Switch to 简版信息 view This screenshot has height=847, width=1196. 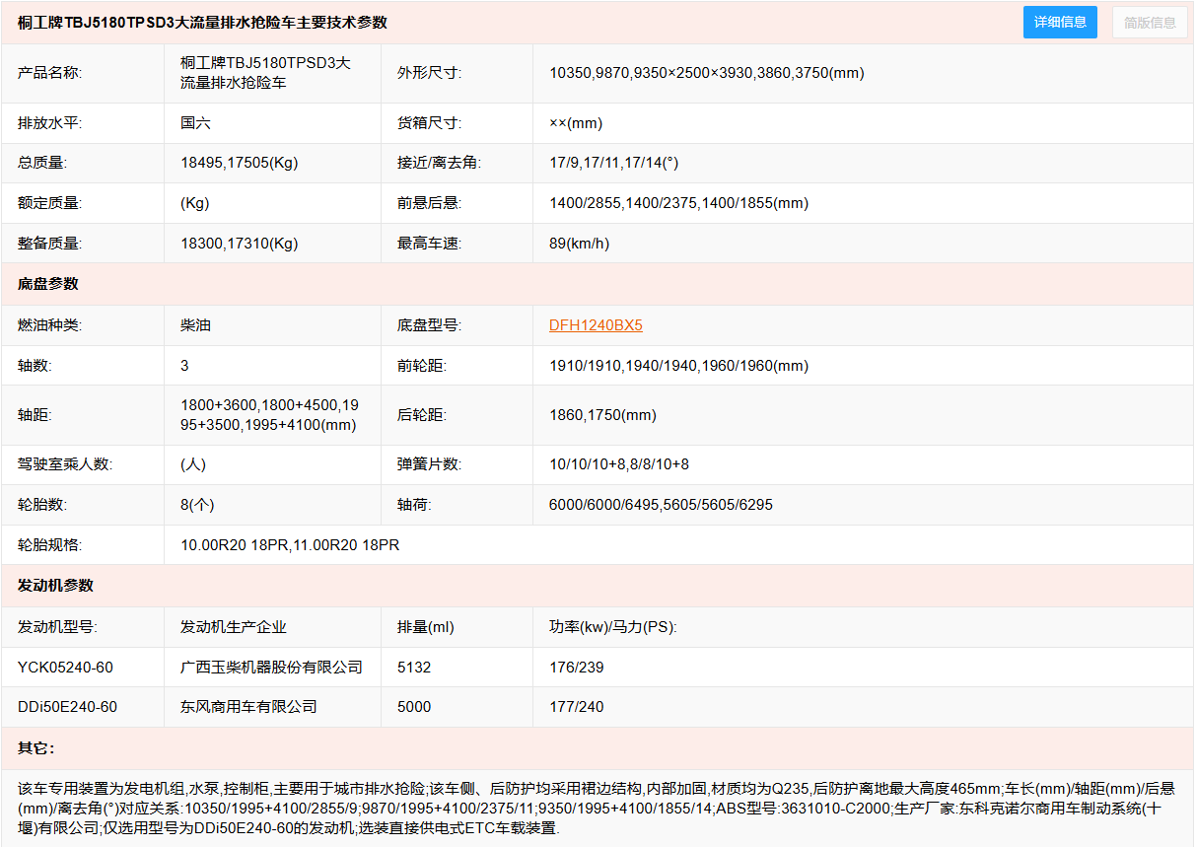click(x=1150, y=22)
